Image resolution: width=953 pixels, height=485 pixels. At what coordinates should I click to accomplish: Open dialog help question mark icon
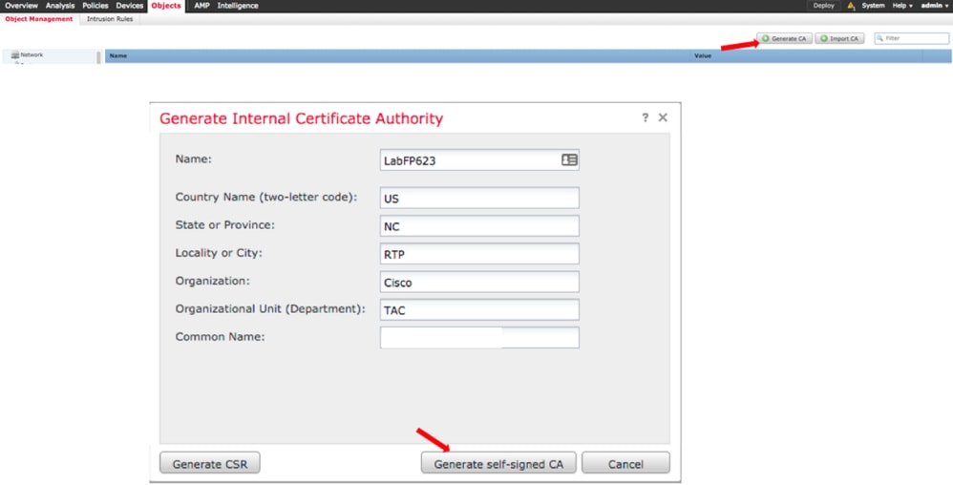click(x=645, y=117)
